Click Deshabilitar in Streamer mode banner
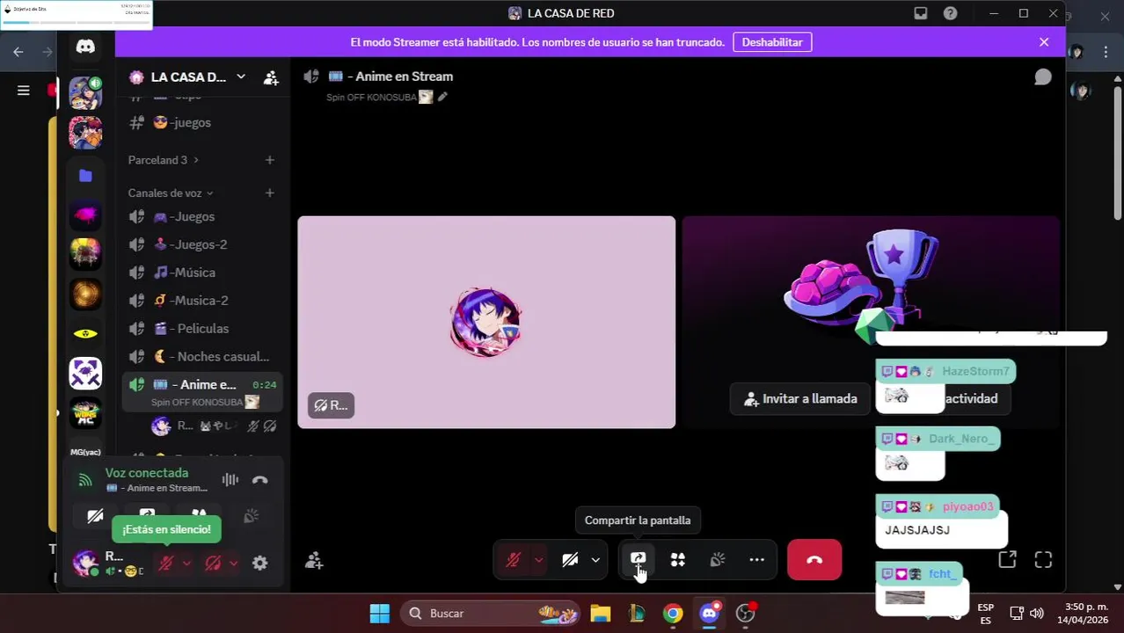1124x633 pixels. 772,42
